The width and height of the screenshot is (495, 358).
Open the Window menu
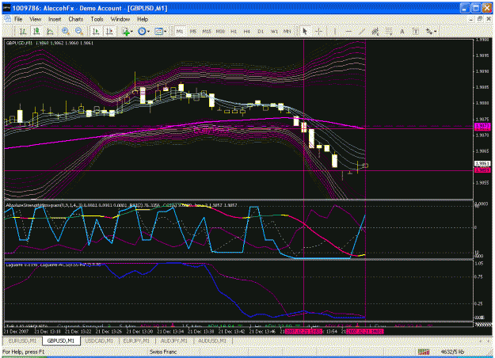point(120,19)
